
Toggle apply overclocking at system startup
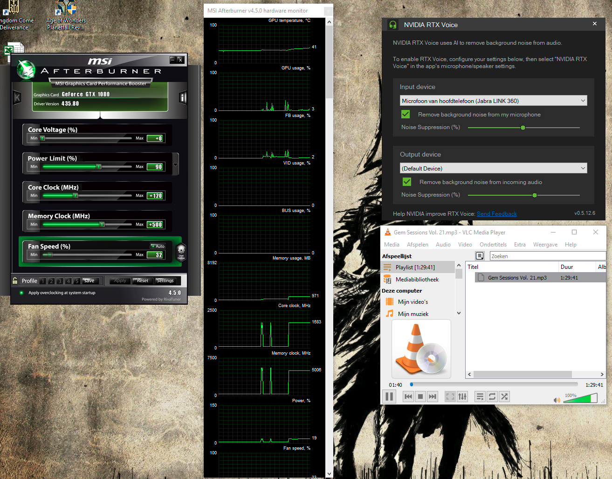[21, 293]
